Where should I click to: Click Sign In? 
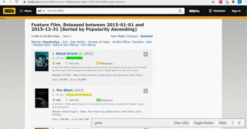236,11
